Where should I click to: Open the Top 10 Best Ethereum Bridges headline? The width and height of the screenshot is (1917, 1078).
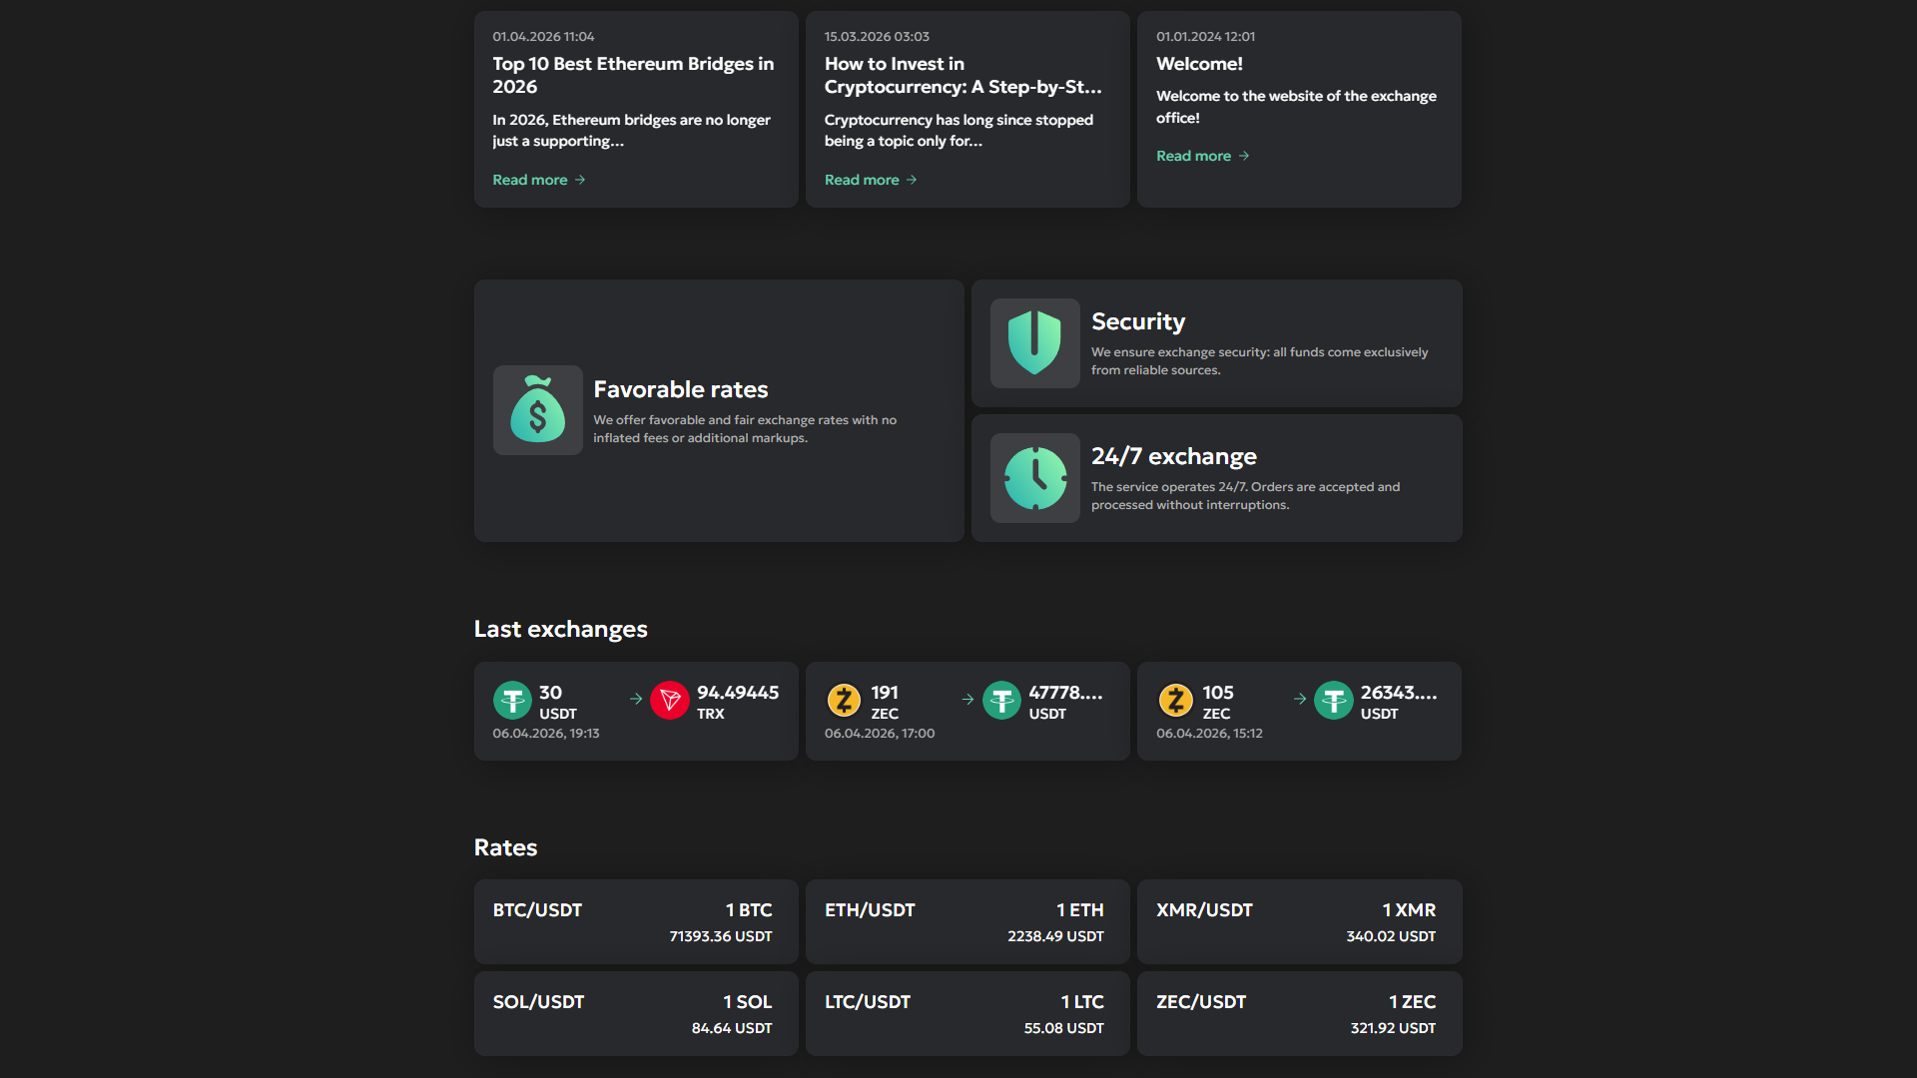632,75
